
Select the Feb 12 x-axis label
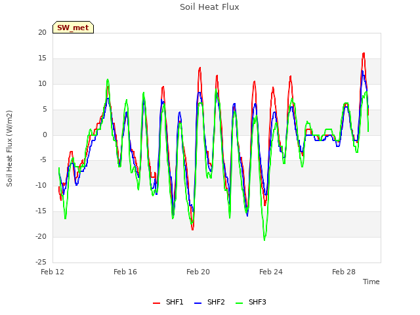coord(52,272)
